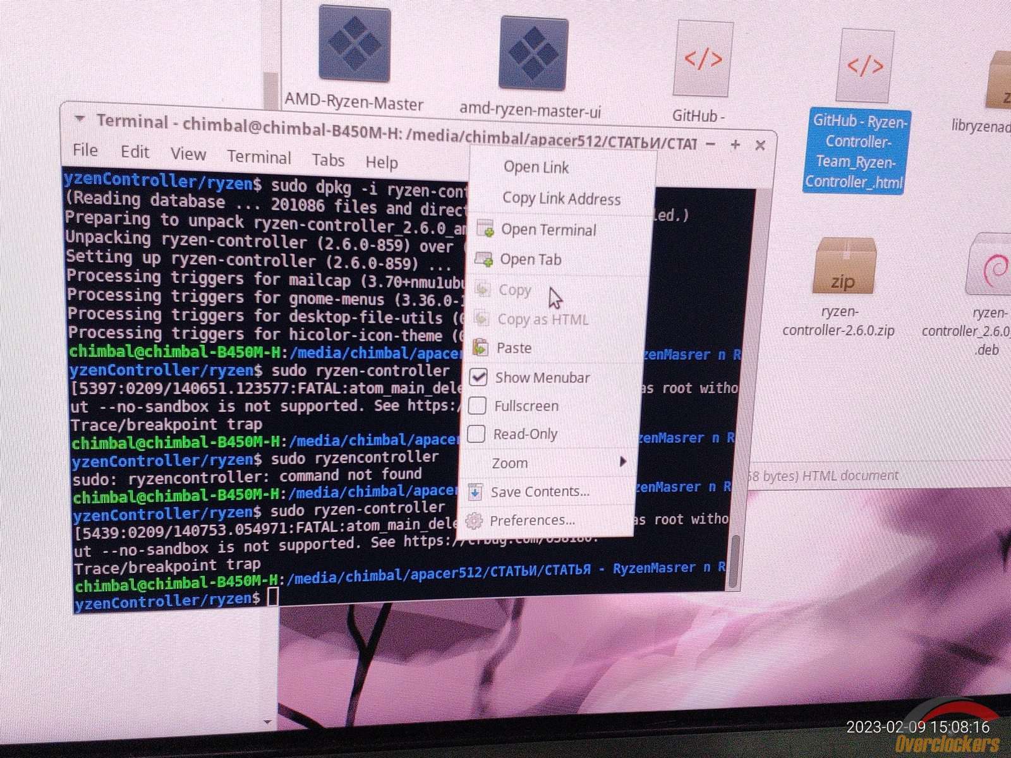Maximize the Terminal window
This screenshot has height=758, width=1011.
pyautogui.click(x=735, y=145)
